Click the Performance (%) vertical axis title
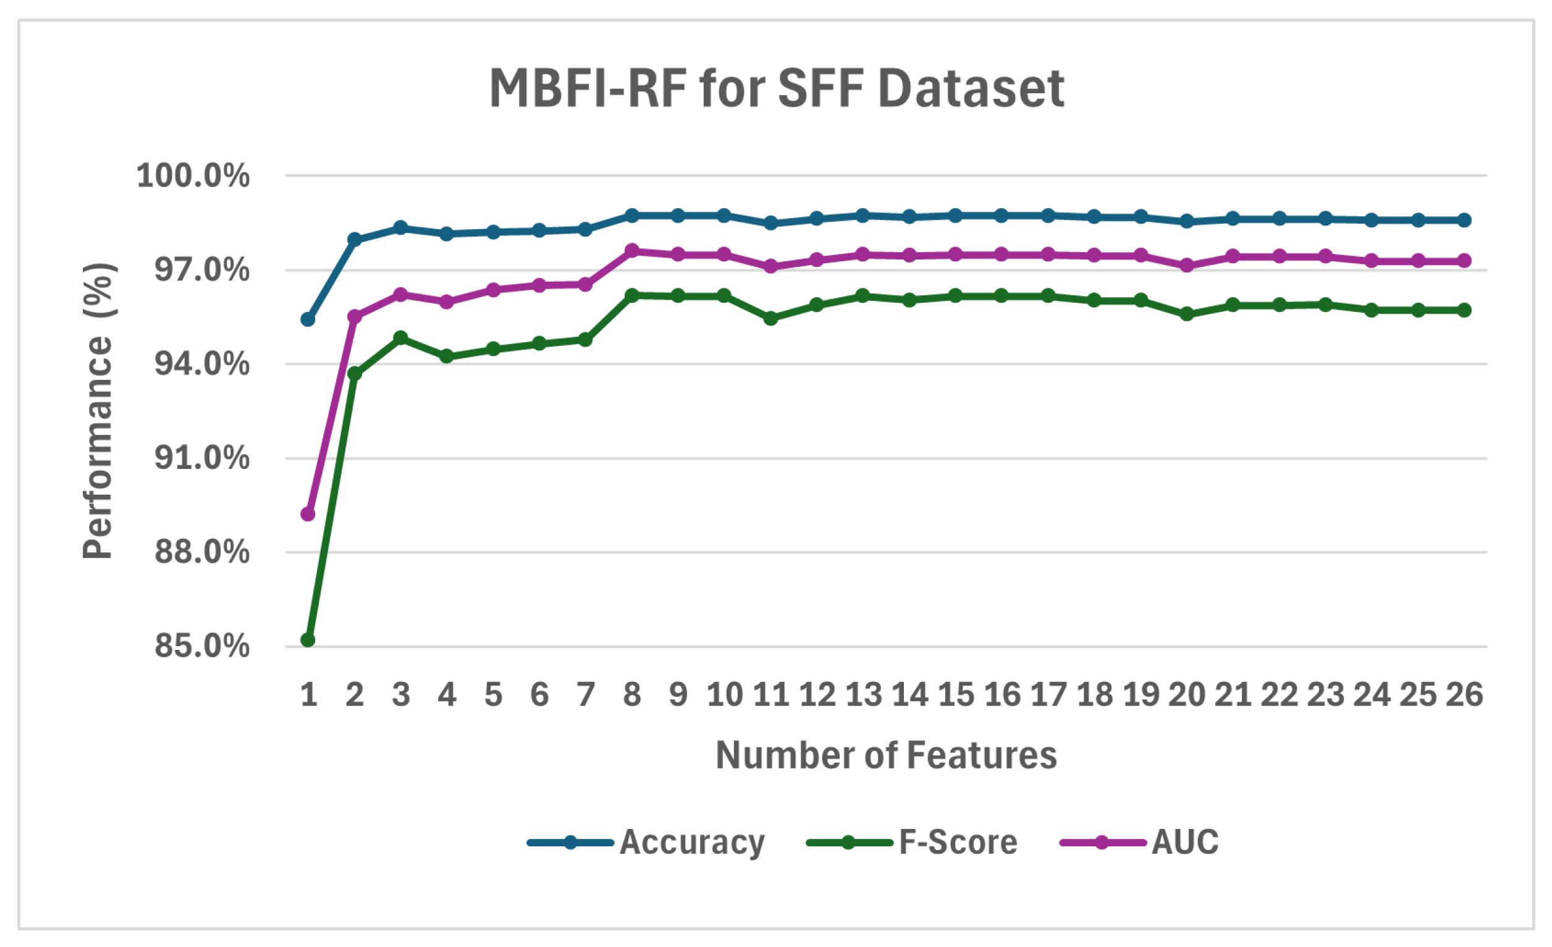Image resolution: width=1552 pixels, height=947 pixels. 98,411
